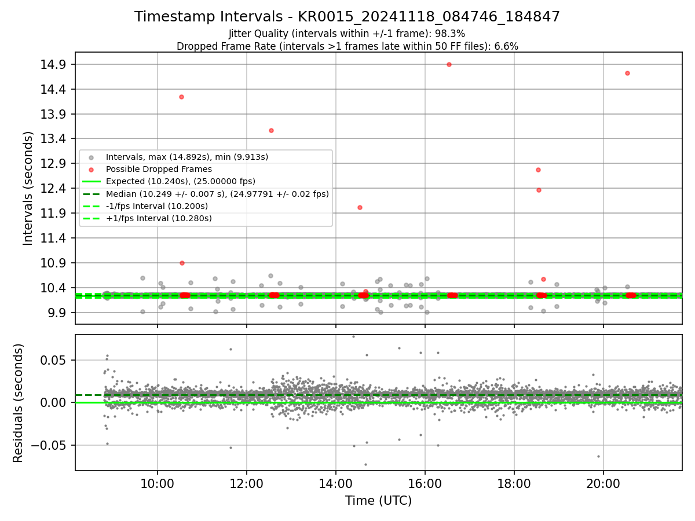695x521 pixels.
Task: Click the red dropped-frame point at 14.9 seconds
Action: click(x=449, y=64)
